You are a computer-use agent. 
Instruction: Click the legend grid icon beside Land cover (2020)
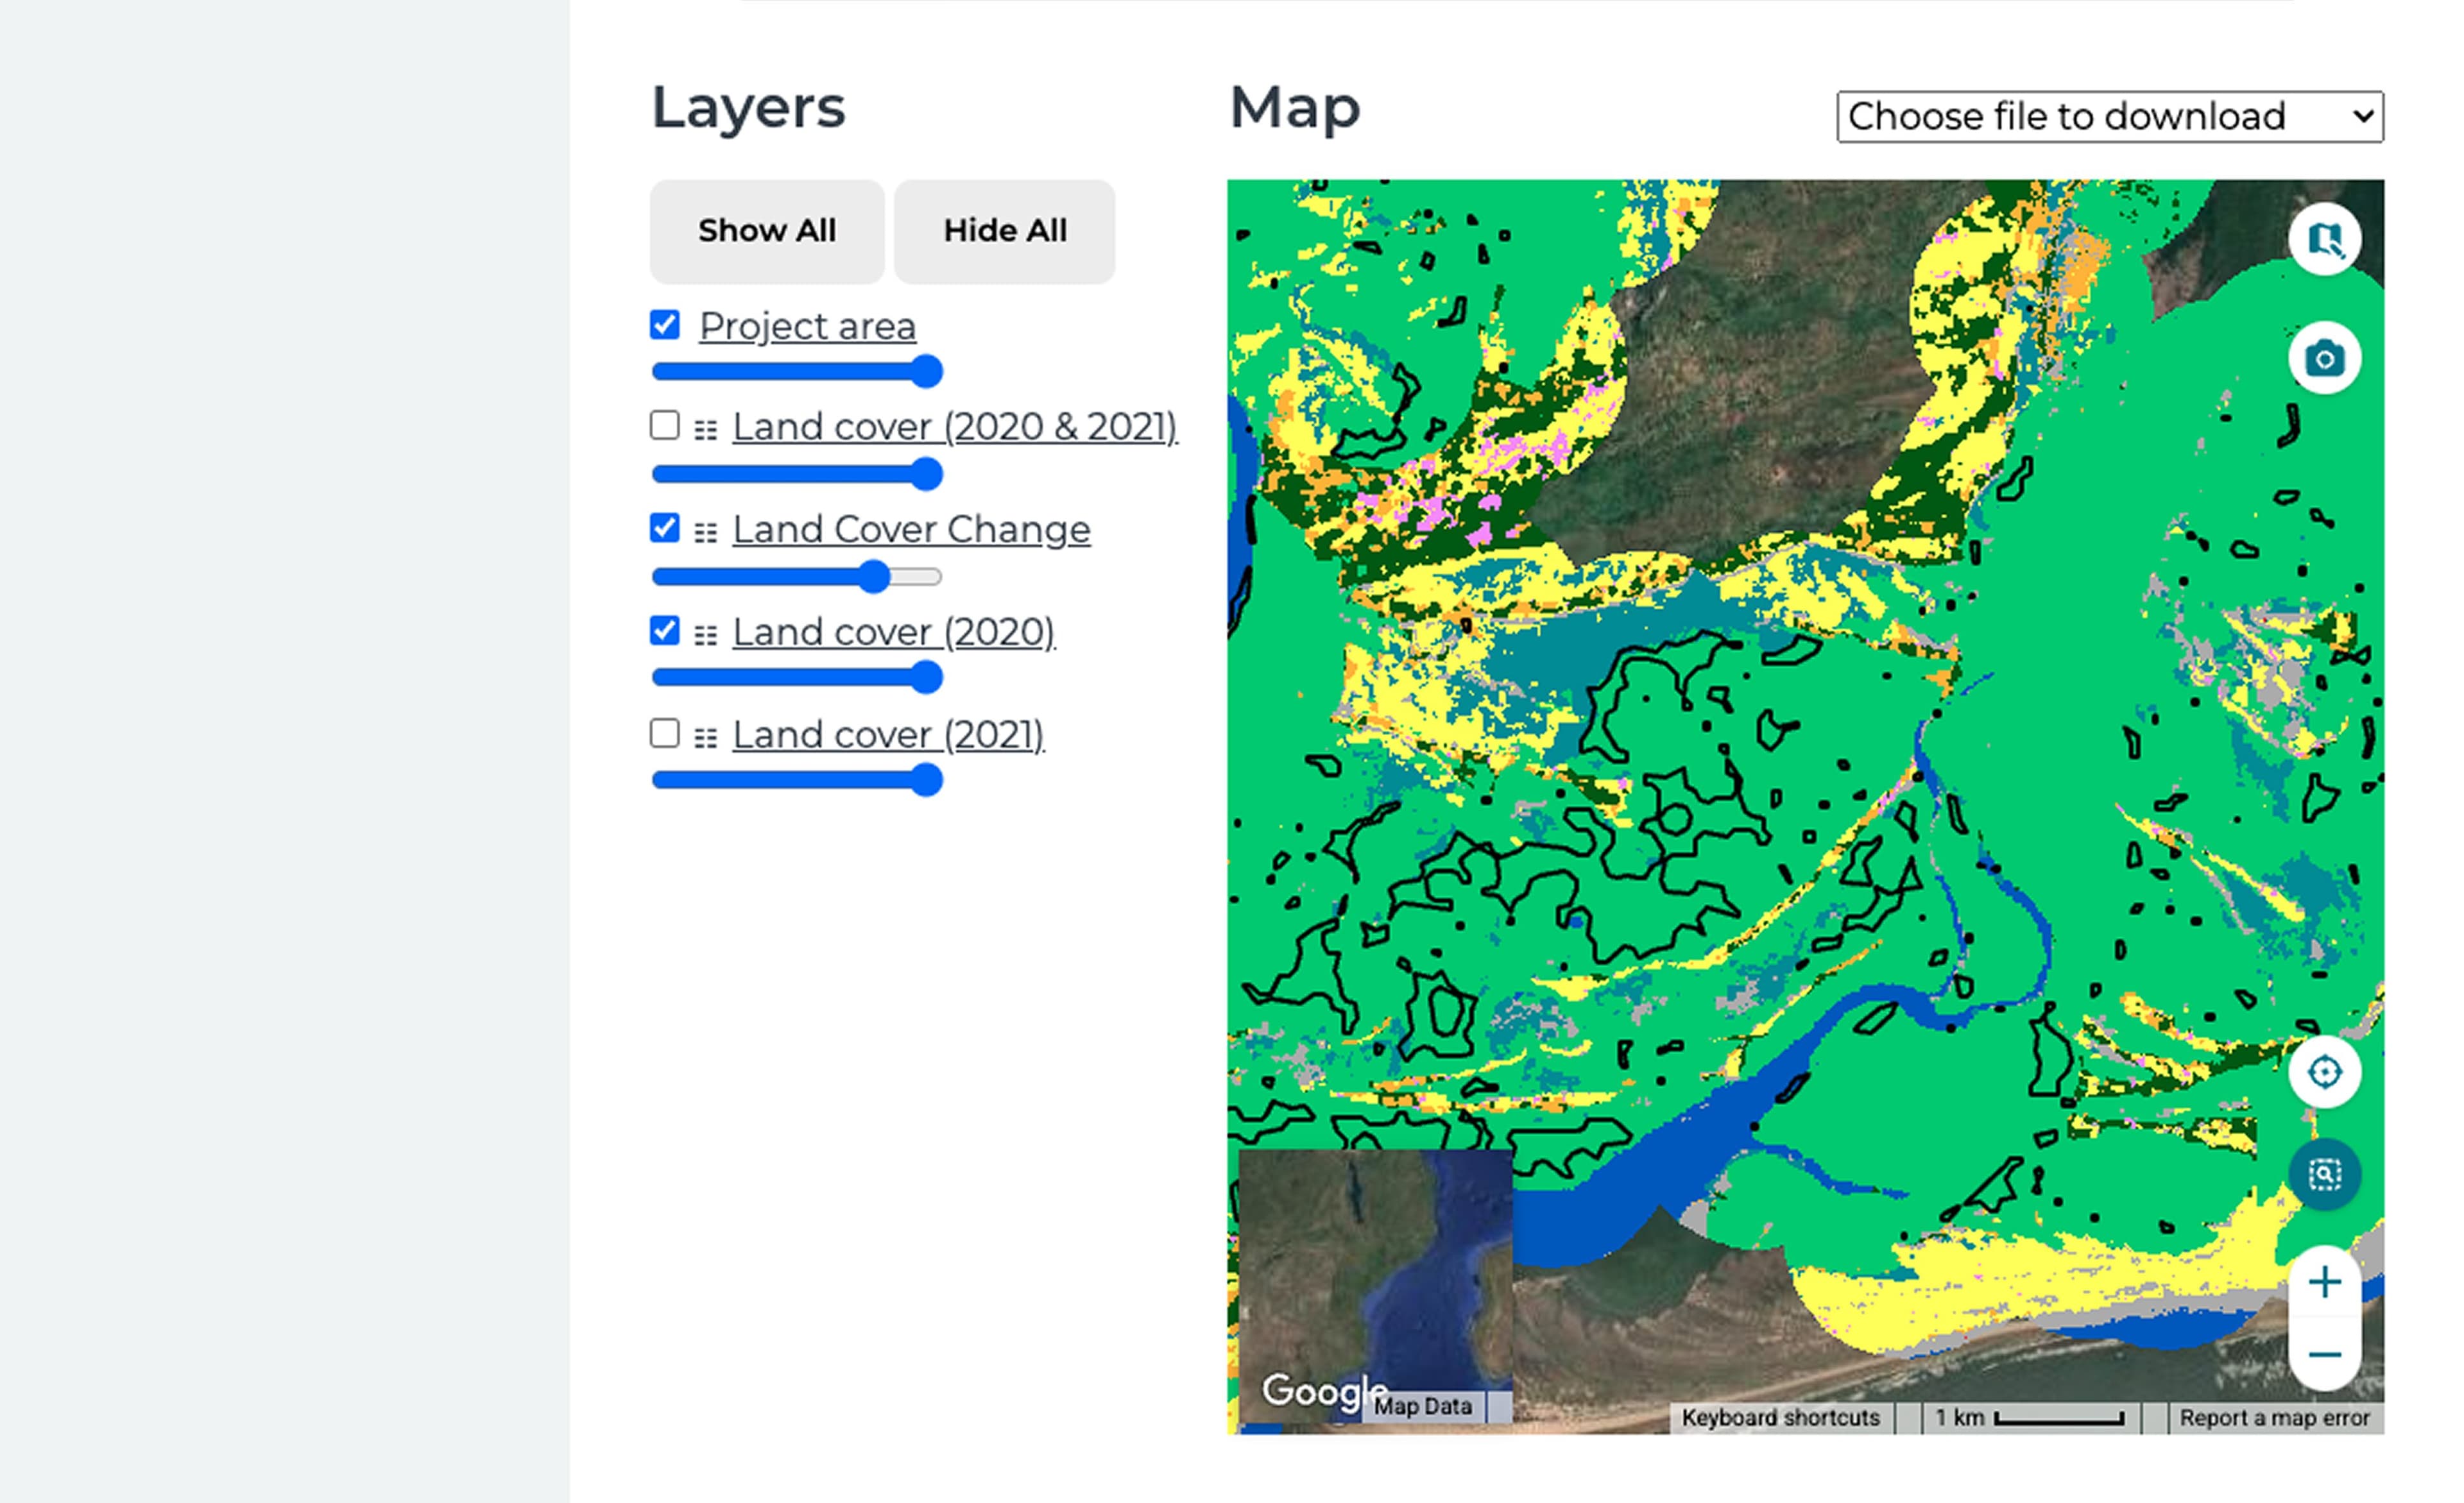(x=706, y=635)
